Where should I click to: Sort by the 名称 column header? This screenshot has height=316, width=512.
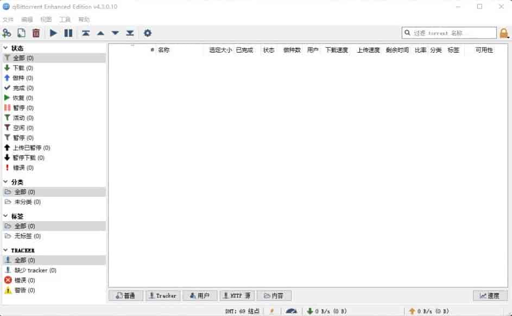(x=163, y=50)
